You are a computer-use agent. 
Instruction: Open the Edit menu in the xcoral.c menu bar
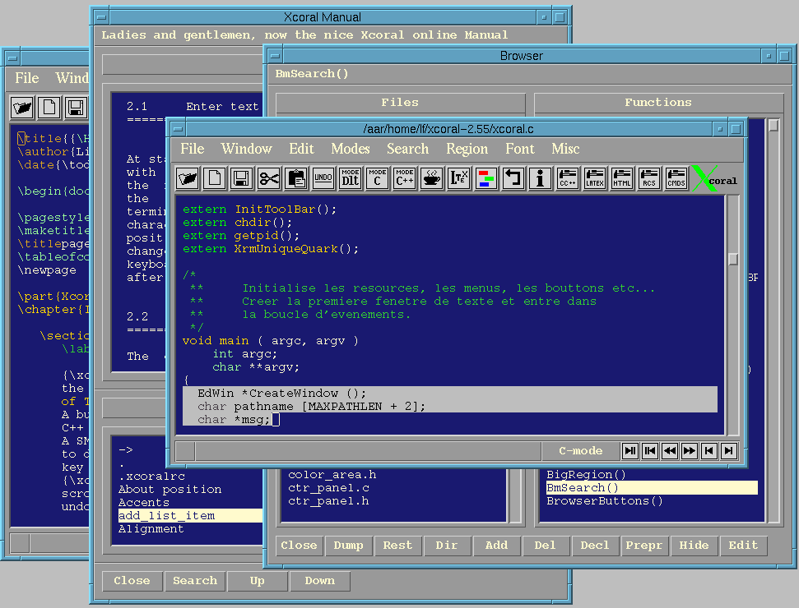[302, 149]
